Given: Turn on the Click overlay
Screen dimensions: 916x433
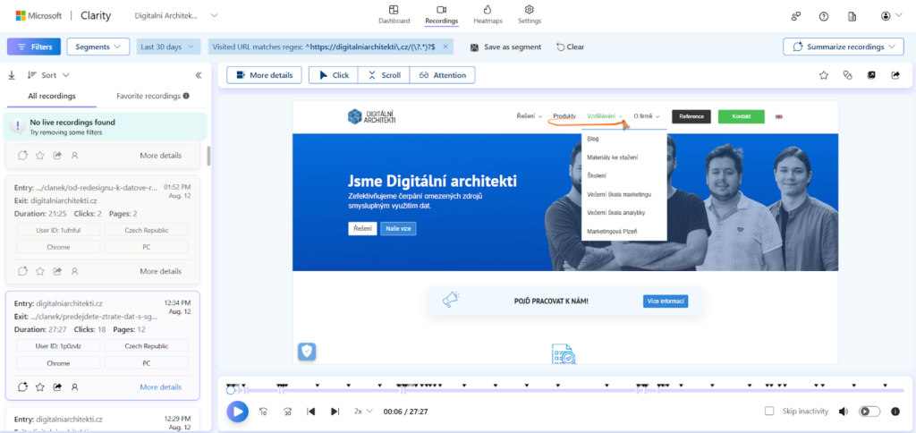Looking at the screenshot, I should [333, 75].
